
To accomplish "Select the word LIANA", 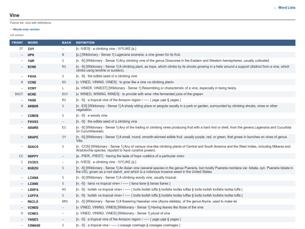I will pyautogui.click(x=33, y=178).
